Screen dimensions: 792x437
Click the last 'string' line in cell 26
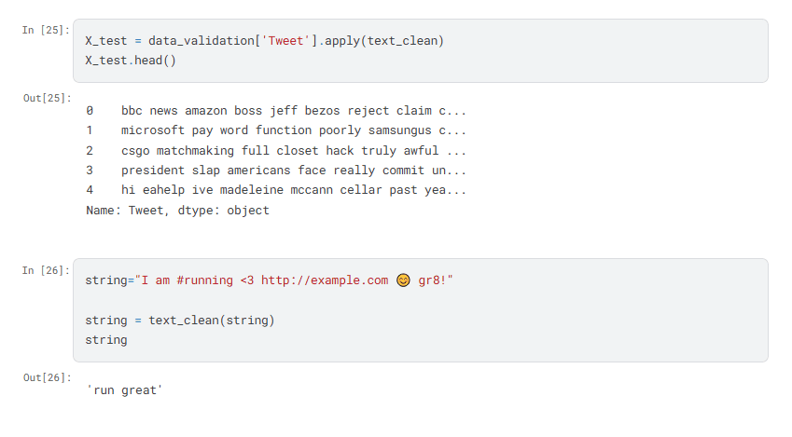(x=106, y=340)
